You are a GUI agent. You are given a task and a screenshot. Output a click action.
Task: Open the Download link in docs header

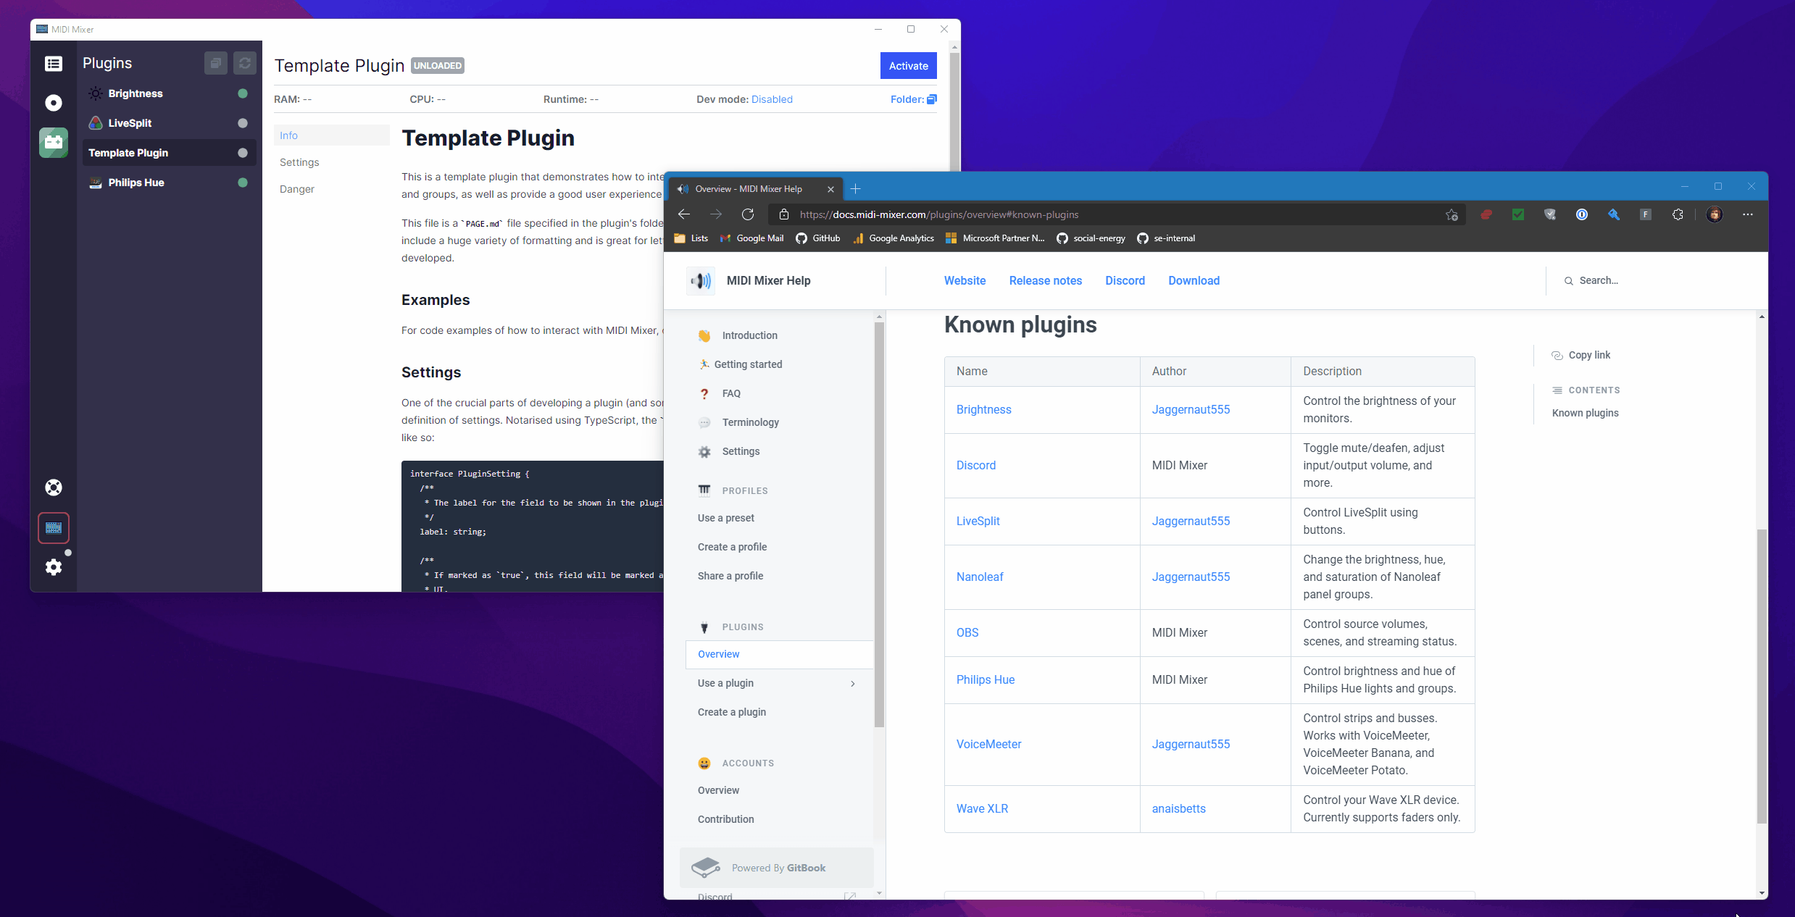click(x=1194, y=280)
